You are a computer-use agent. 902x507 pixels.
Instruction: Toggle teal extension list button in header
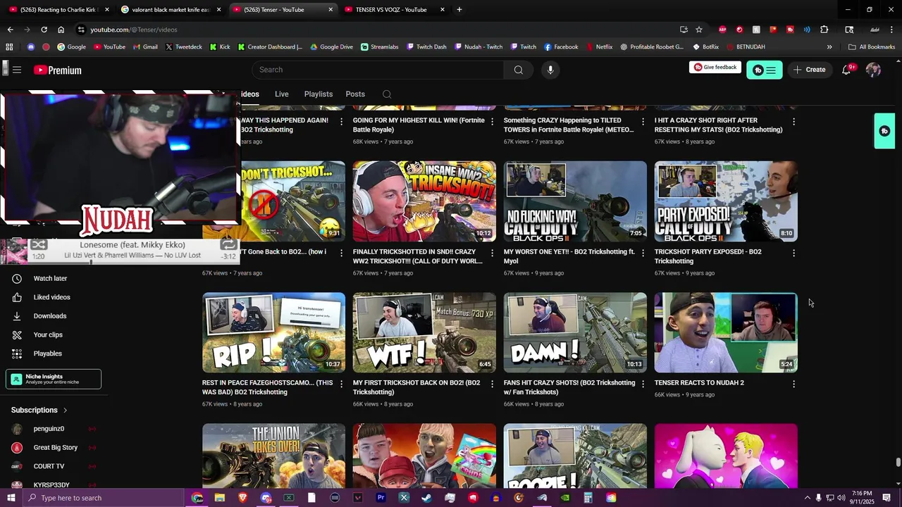point(764,70)
